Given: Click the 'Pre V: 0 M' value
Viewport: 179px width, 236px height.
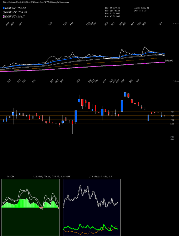Looking at the screenshot, I should tap(140, 11).
